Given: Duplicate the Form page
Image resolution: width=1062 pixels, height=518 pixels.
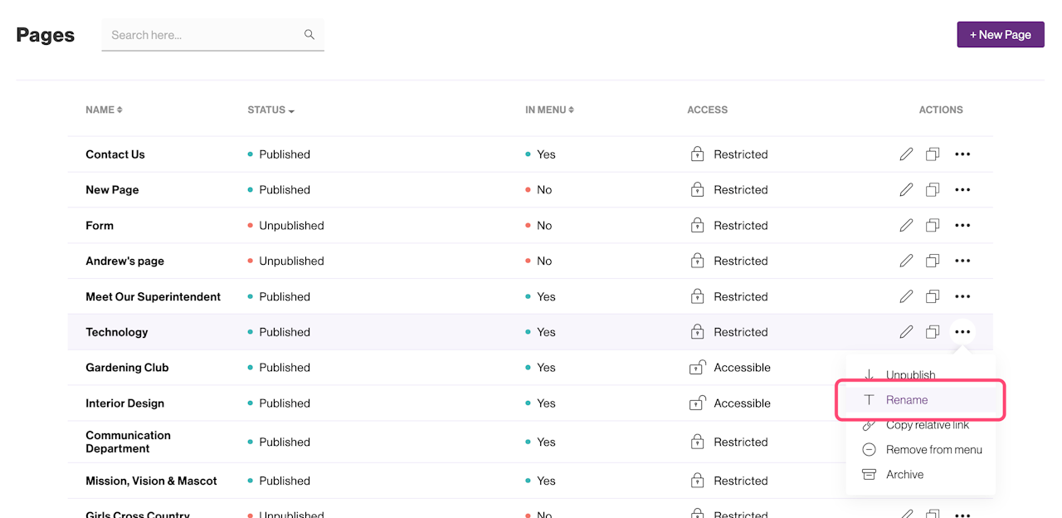Looking at the screenshot, I should click(x=933, y=226).
